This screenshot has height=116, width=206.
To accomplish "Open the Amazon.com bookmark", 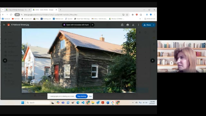I will (26, 19).
